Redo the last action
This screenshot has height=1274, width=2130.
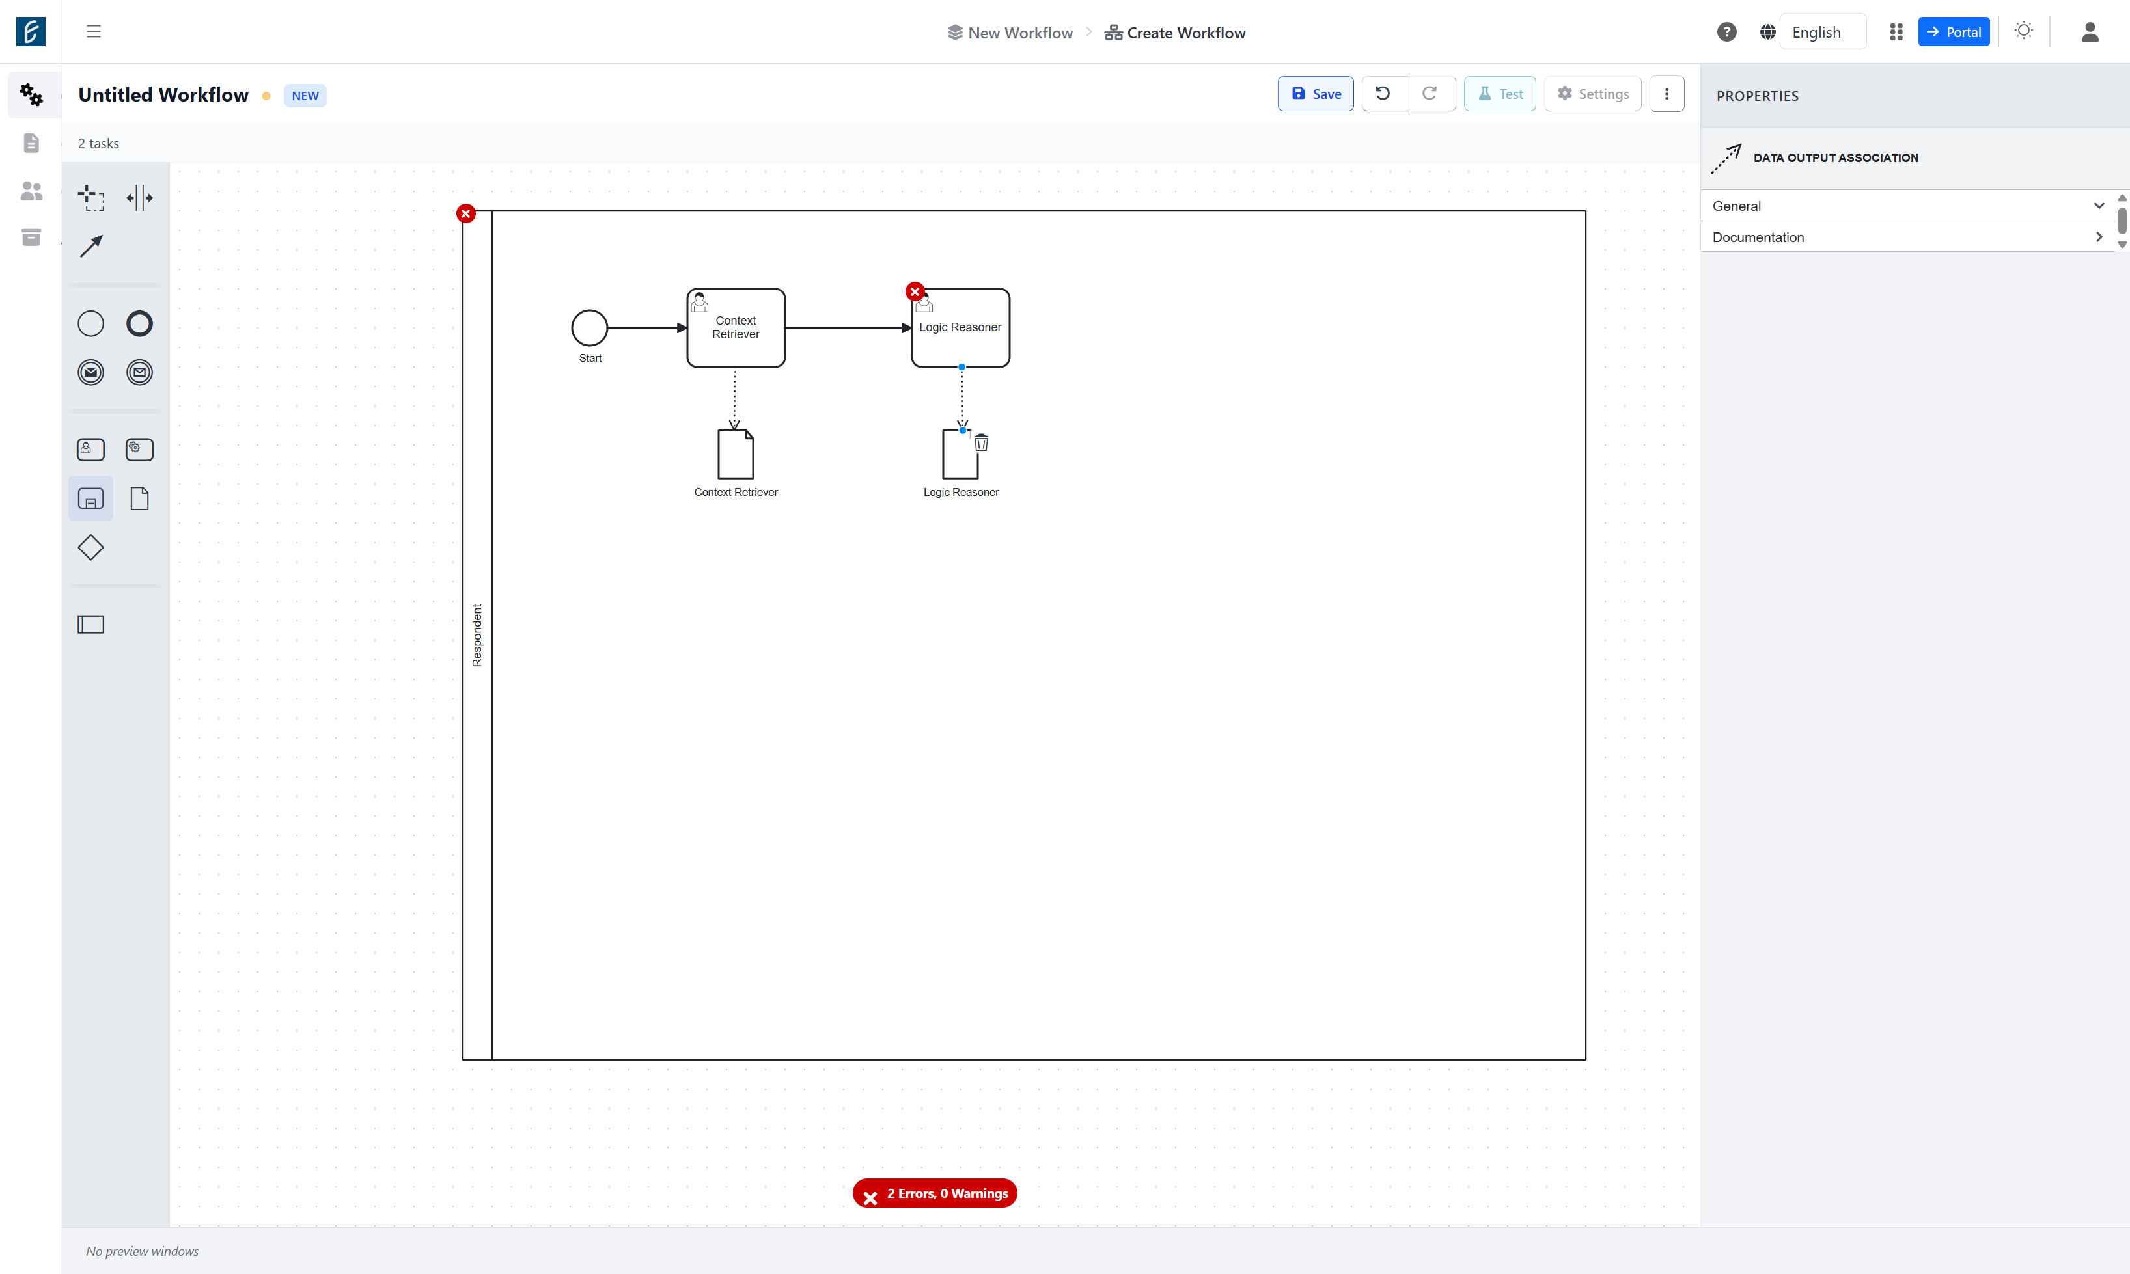click(x=1431, y=94)
